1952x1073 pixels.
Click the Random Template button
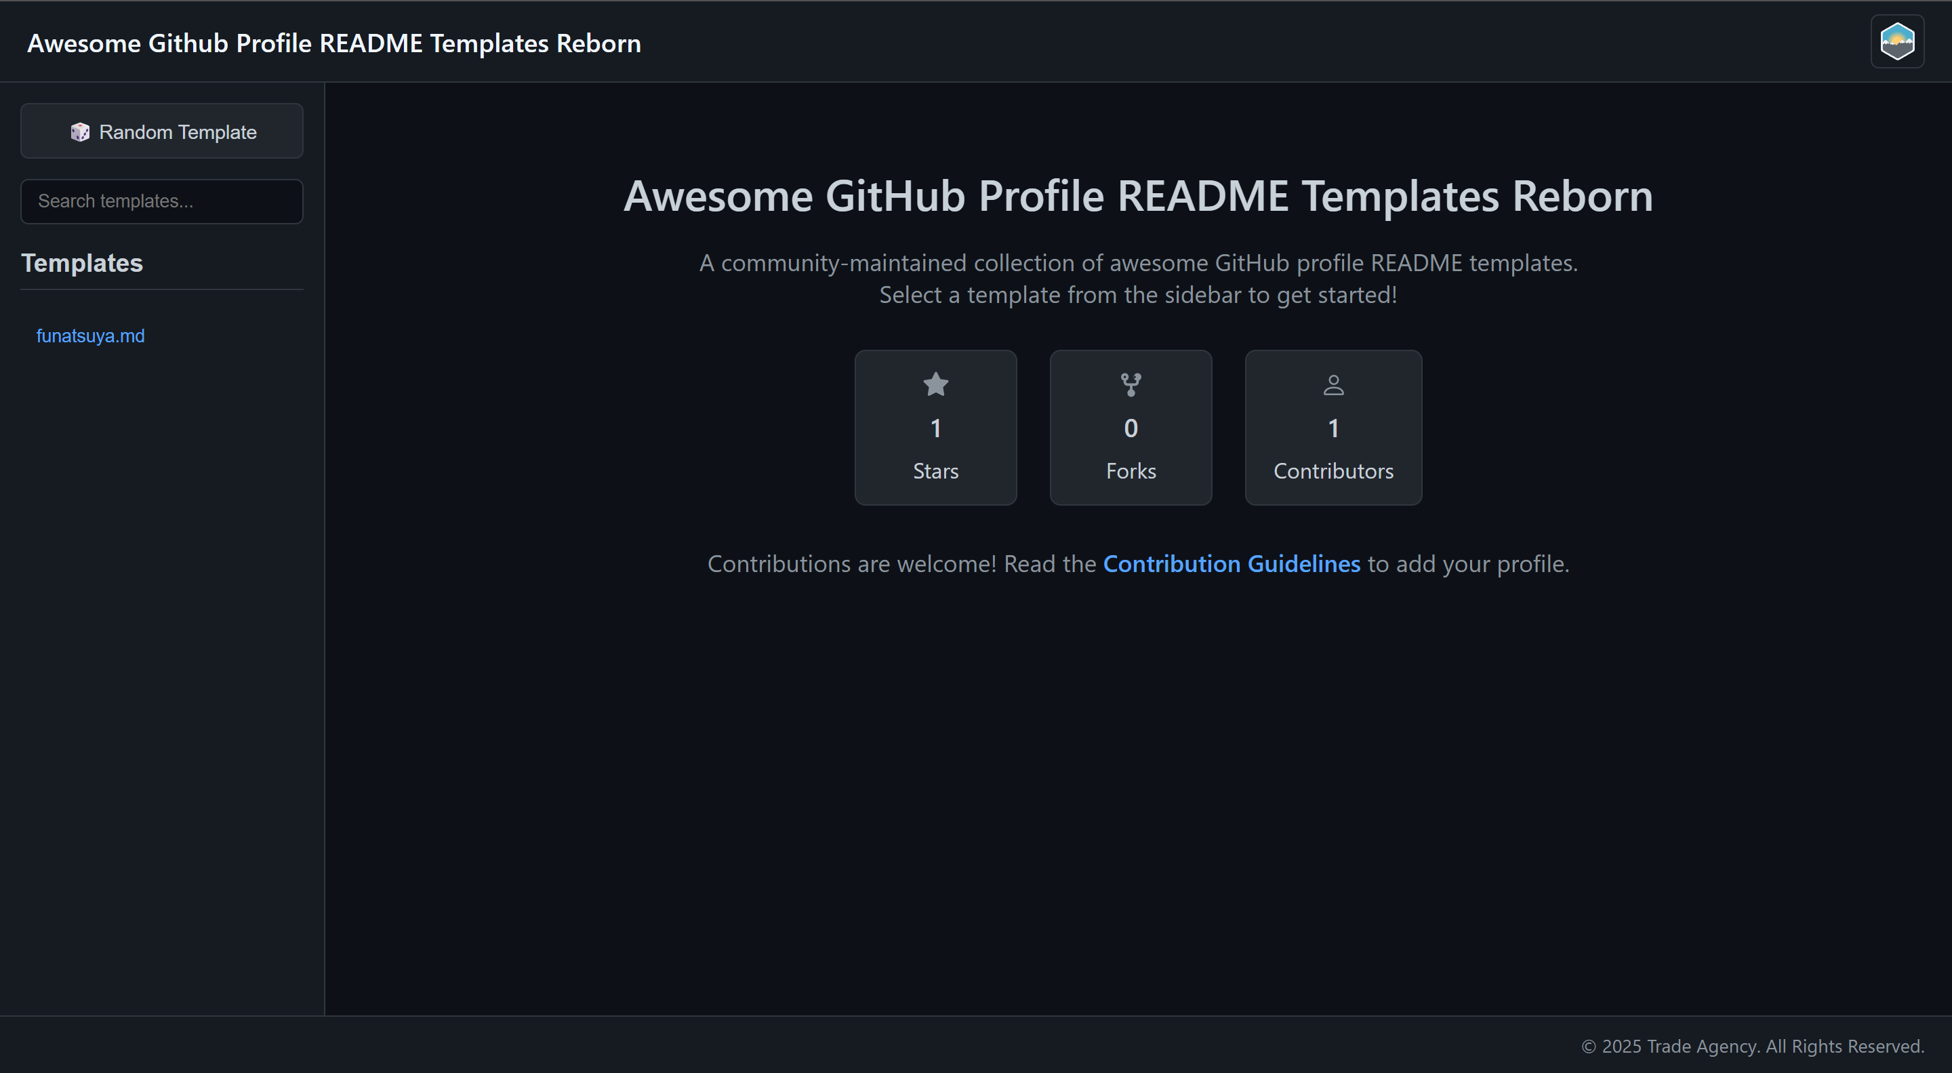pyautogui.click(x=161, y=131)
